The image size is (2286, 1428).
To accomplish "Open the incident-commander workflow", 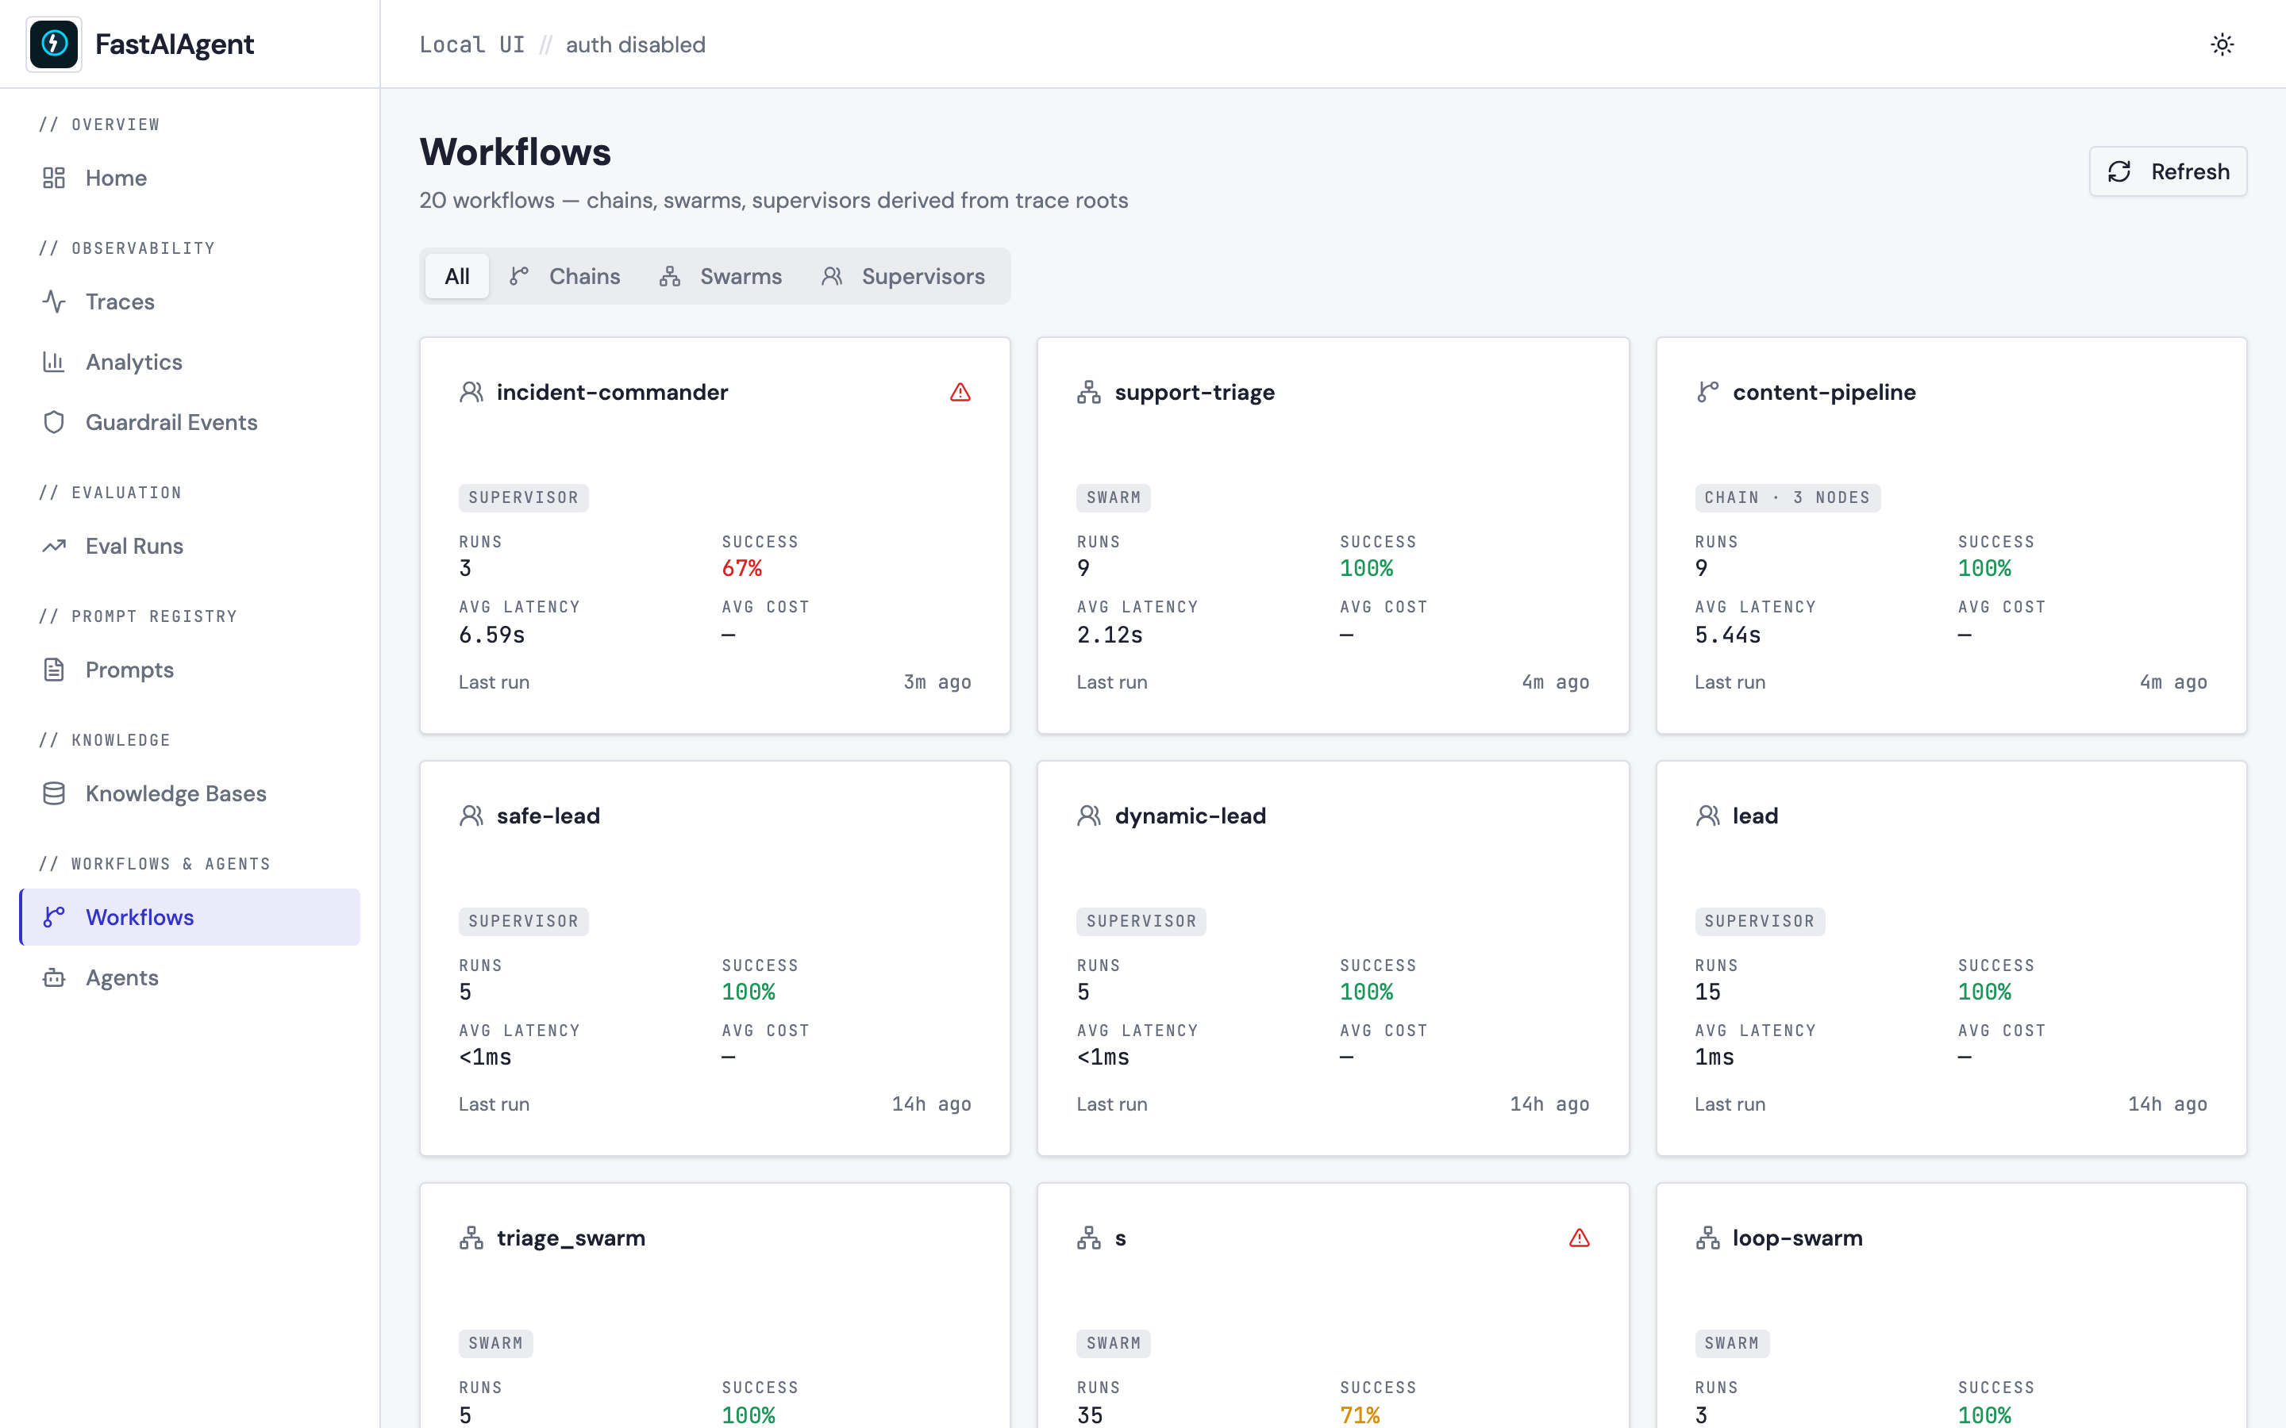I will [x=612, y=392].
